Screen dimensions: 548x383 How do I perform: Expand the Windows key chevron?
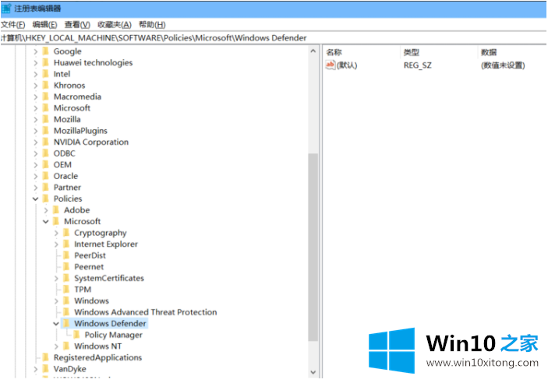pos(56,301)
